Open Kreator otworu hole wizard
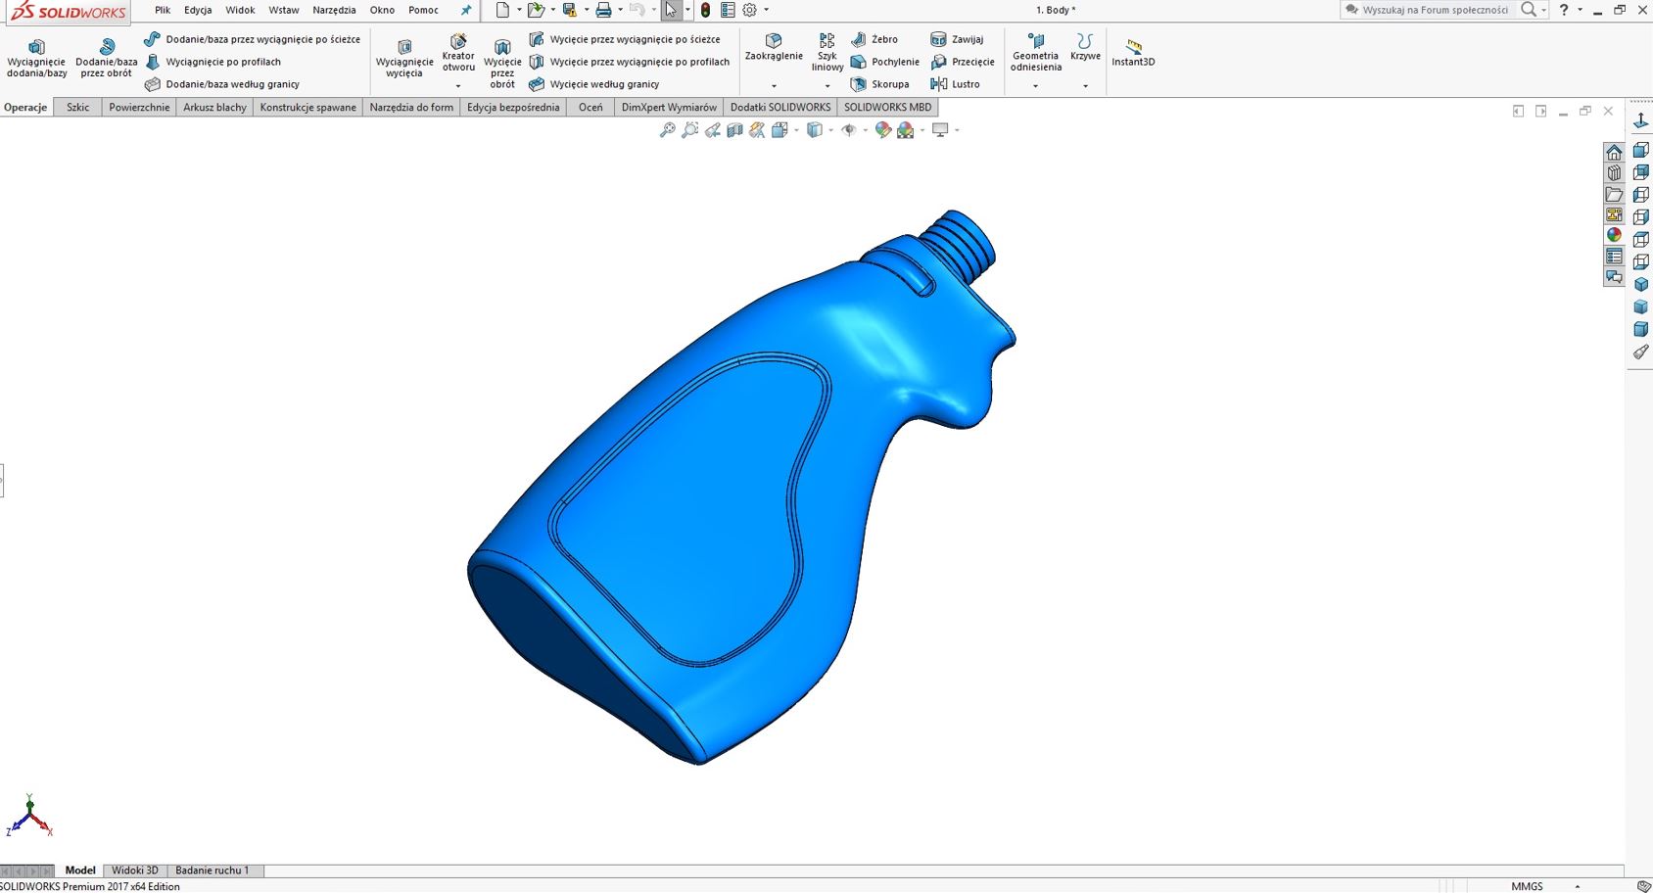 tap(458, 53)
